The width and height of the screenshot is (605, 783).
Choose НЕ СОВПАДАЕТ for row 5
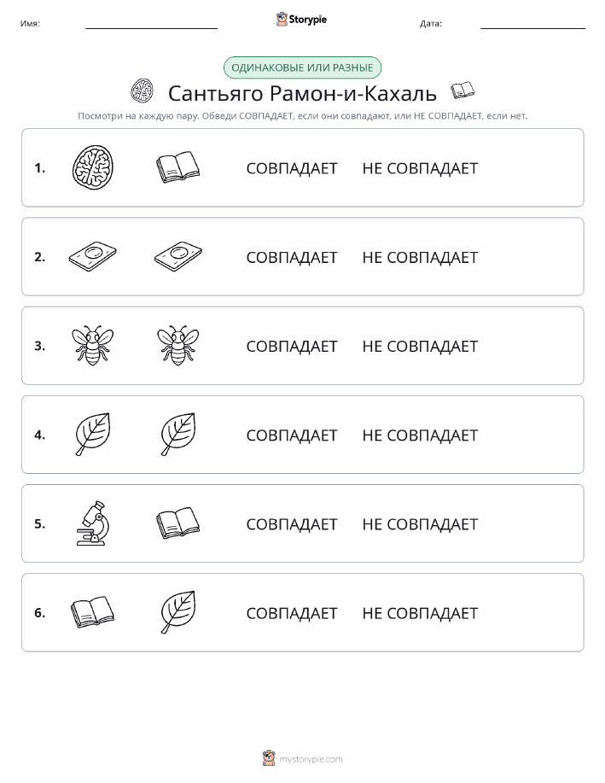click(420, 524)
